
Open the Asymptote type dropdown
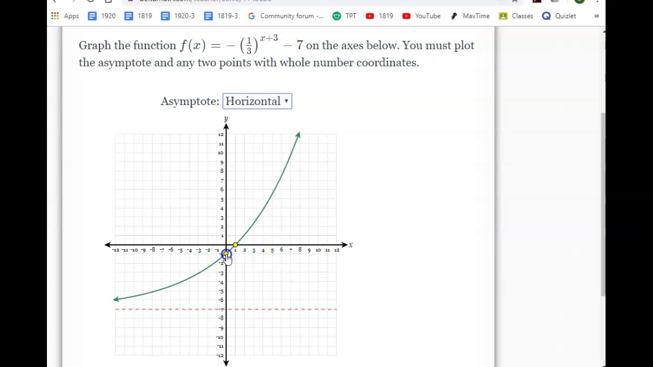[x=257, y=101]
